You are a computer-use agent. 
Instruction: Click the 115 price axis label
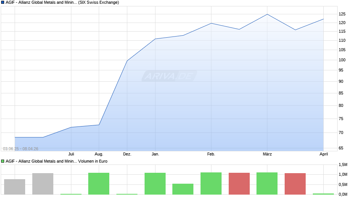[x=342, y=32]
